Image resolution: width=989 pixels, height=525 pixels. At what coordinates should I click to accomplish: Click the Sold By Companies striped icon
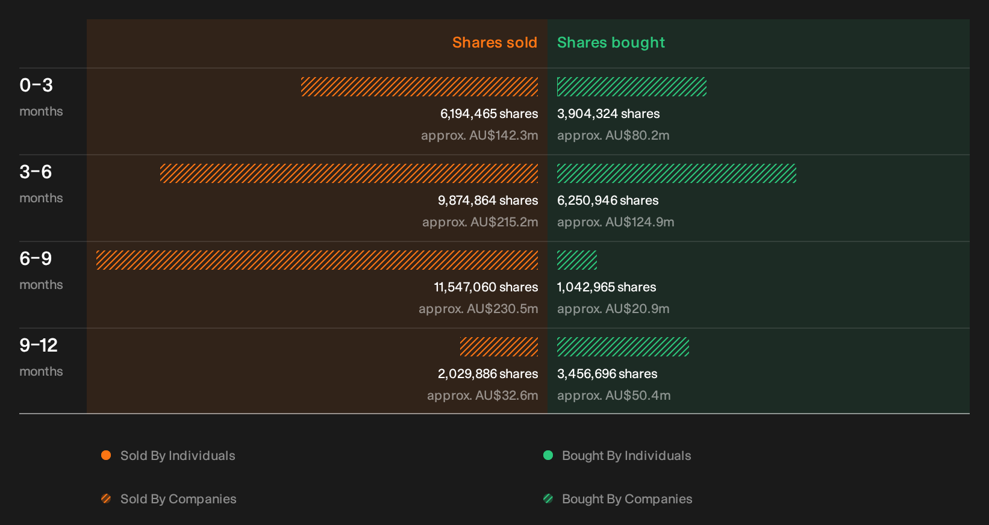pos(106,499)
